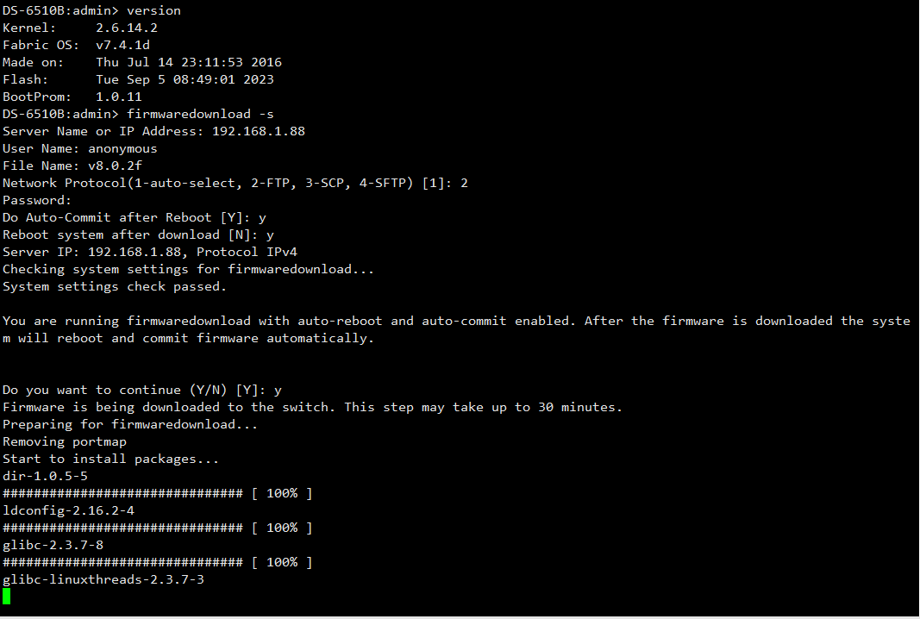The width and height of the screenshot is (920, 619).
Task: Click the 'version' command text
Action: click(x=153, y=10)
